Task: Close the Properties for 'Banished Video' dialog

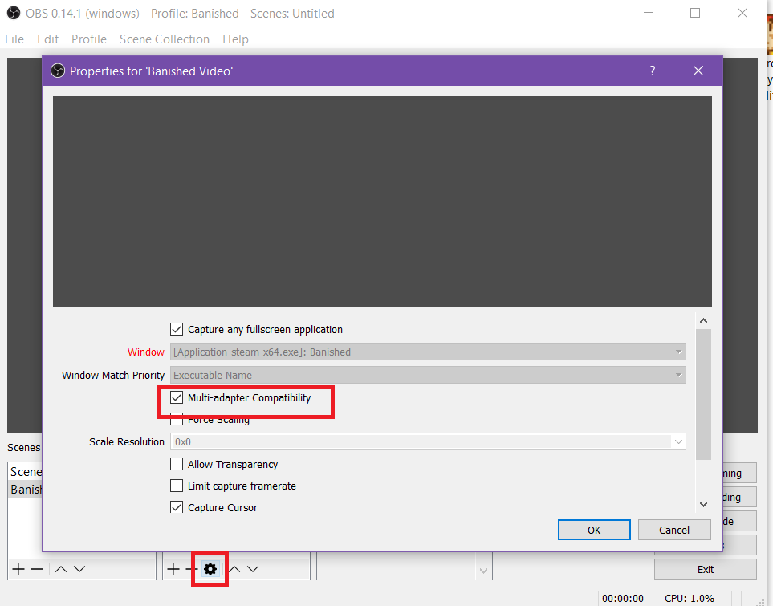Action: tap(698, 71)
